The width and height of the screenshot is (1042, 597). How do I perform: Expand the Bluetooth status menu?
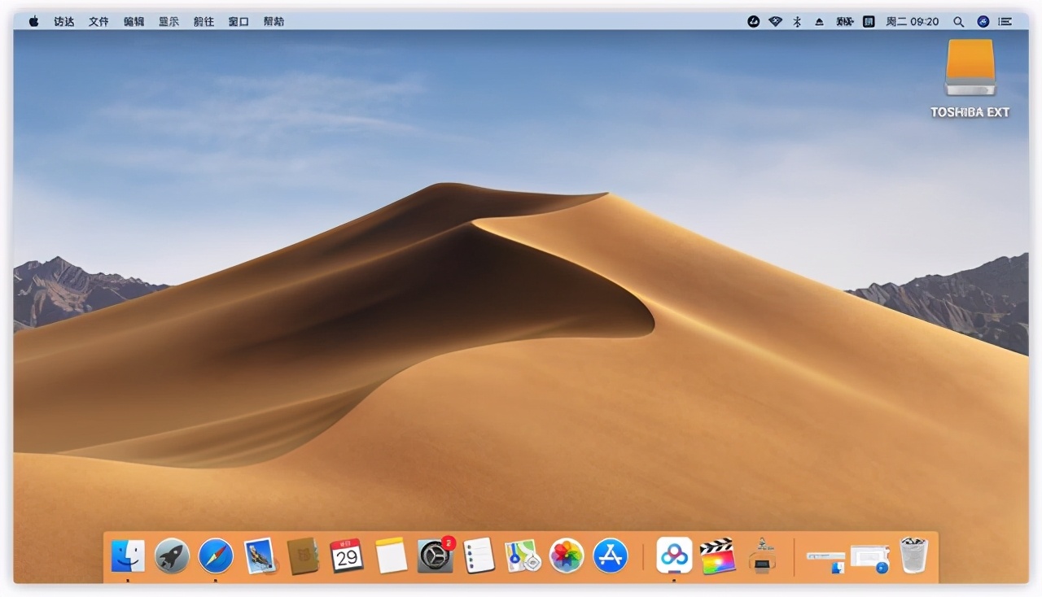pos(797,22)
